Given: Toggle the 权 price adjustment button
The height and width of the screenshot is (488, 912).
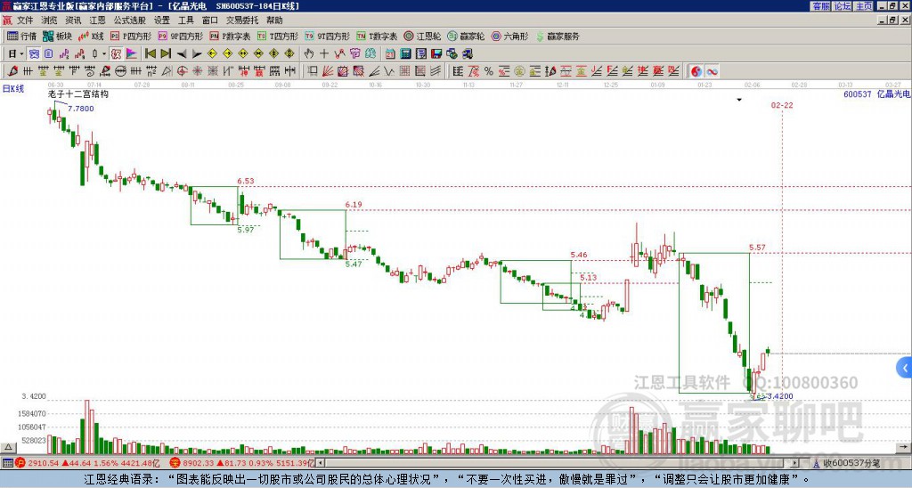Looking at the screenshot, I should [x=116, y=54].
